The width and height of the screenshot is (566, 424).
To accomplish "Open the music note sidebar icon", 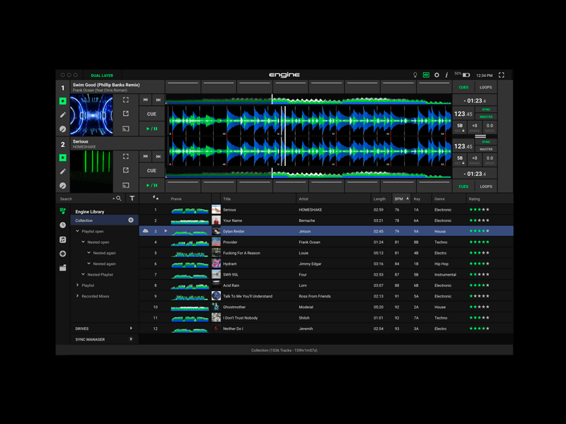I will (63, 240).
